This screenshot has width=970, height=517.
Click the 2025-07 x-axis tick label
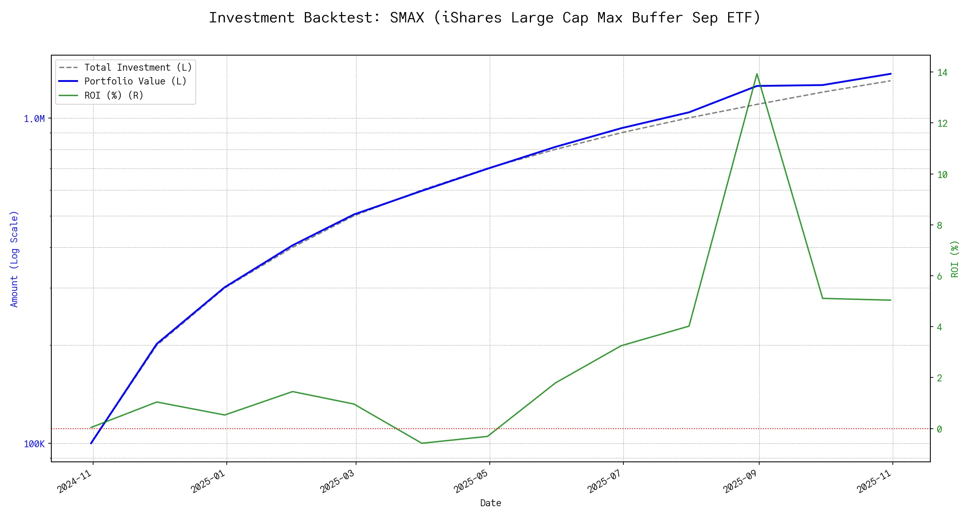[605, 482]
